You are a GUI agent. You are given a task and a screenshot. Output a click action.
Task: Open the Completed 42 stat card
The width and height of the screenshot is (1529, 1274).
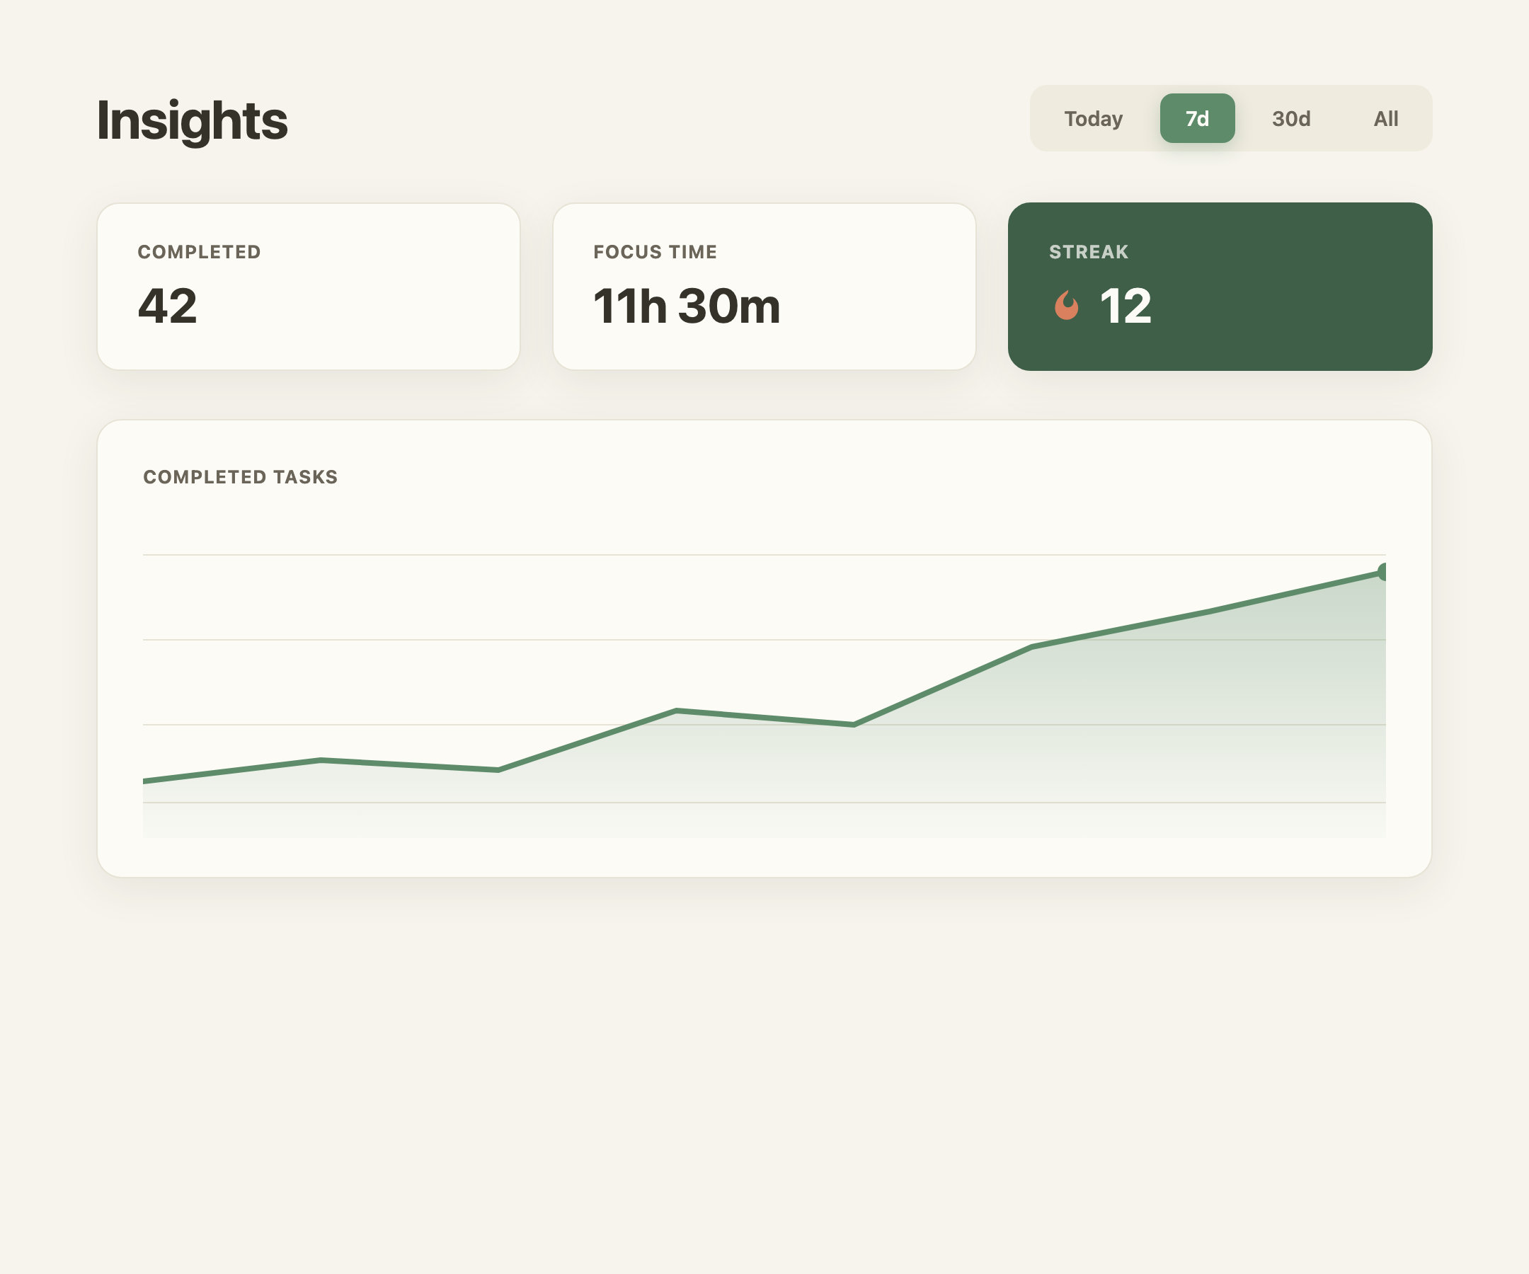tap(309, 287)
